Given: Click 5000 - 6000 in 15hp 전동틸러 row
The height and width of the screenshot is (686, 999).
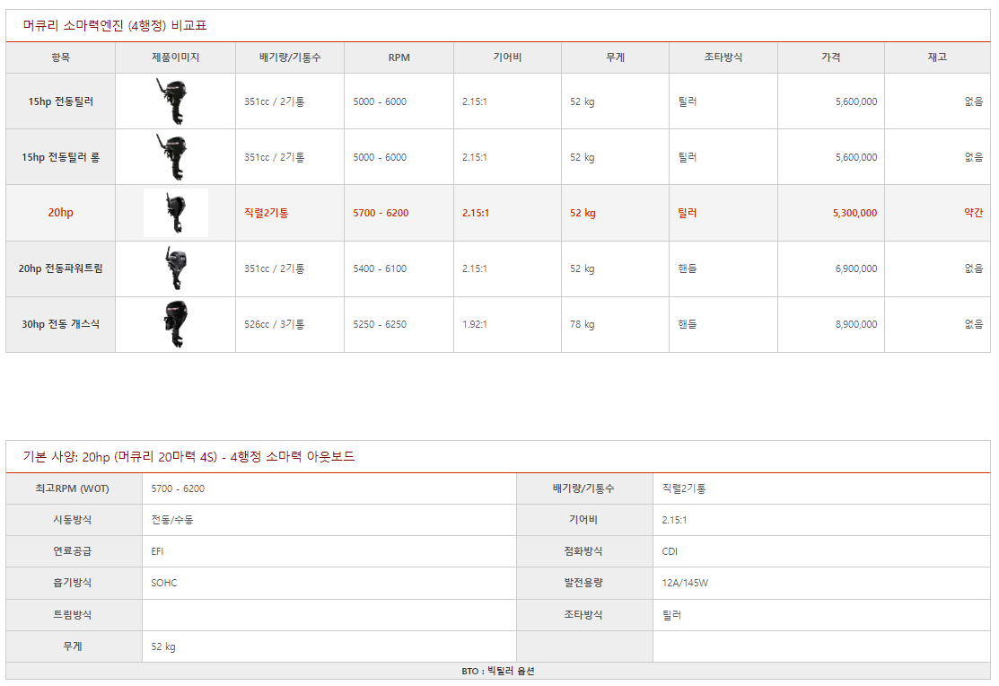Looking at the screenshot, I should pyautogui.click(x=380, y=101).
